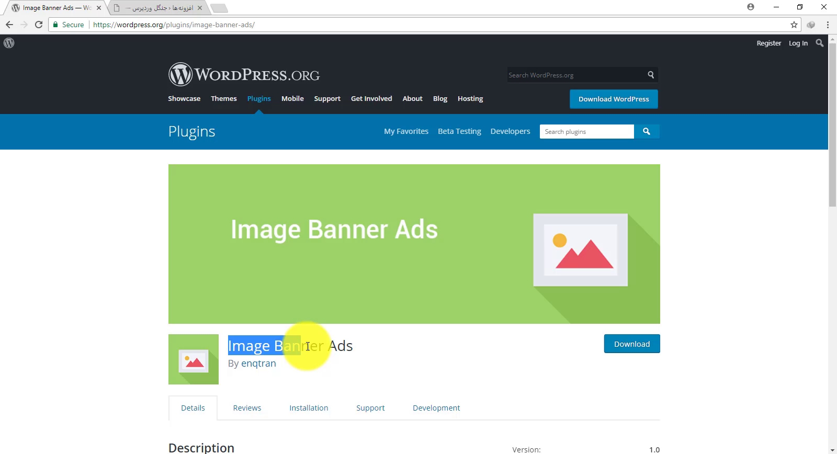
Task: Close the Image Banner Ads browser tab
Action: (99, 8)
